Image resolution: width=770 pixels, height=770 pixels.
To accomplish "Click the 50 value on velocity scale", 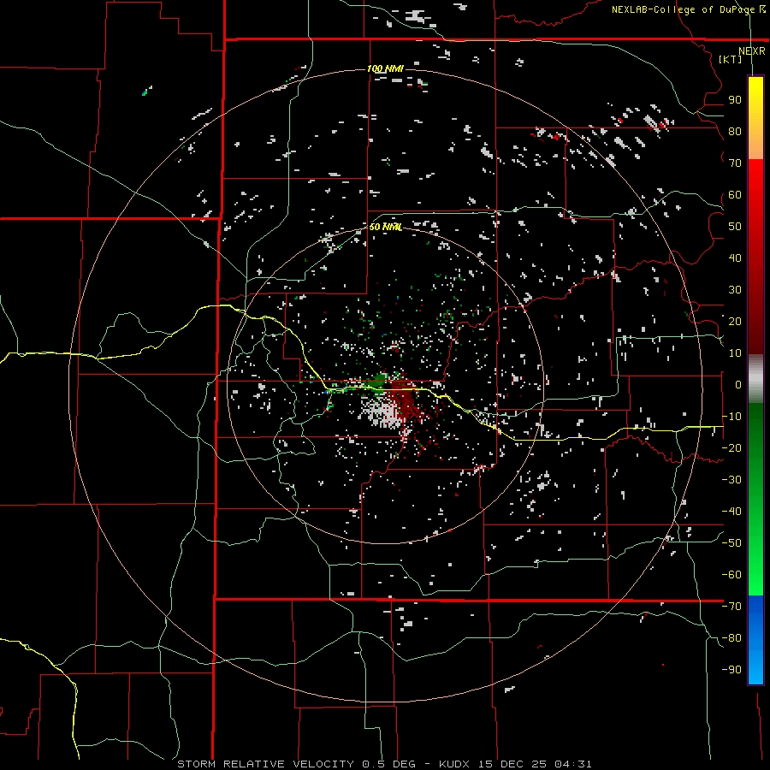I will 735,227.
